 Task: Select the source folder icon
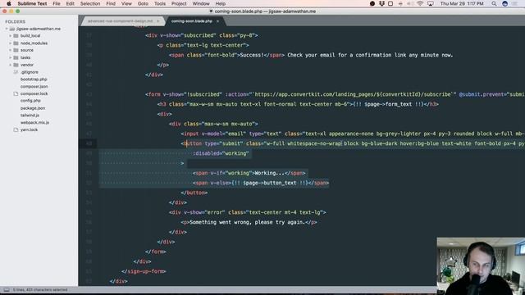(16, 50)
